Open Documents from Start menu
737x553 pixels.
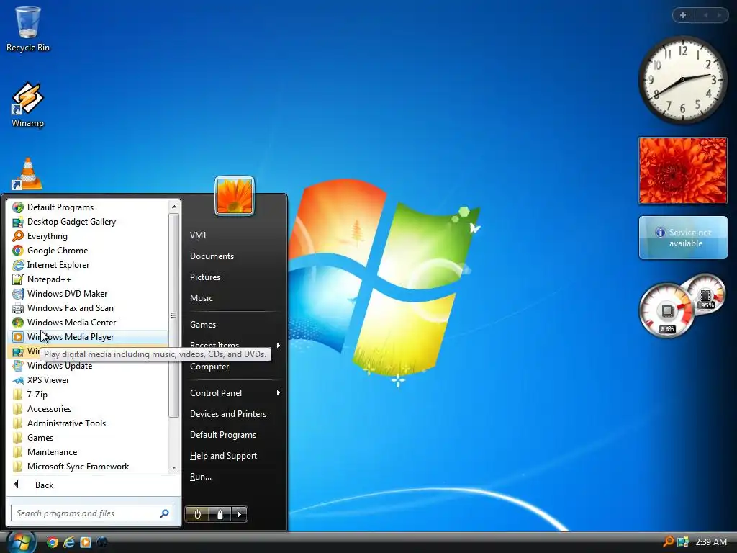(212, 256)
